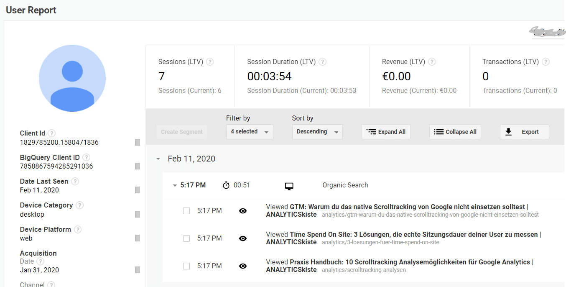Open the Sort by Descending dropdown
This screenshot has width=566, height=287.
(317, 132)
